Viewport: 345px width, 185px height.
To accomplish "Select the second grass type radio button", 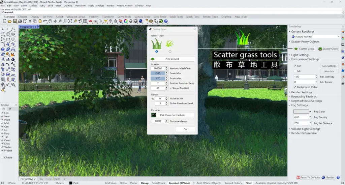I will (170, 52).
